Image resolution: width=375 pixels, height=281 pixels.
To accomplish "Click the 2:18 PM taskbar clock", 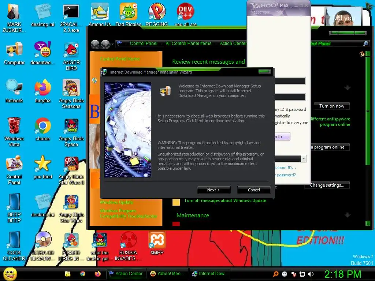I will pos(342,274).
